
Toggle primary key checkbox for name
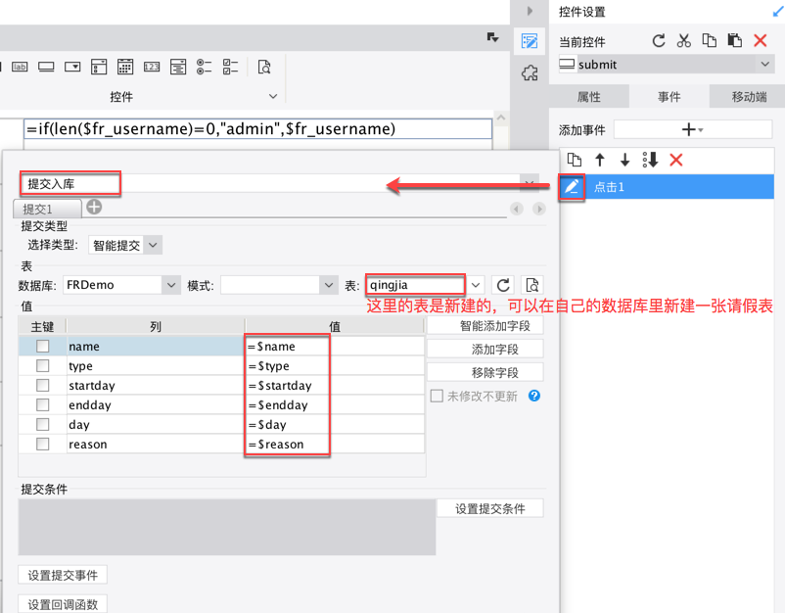(42, 346)
